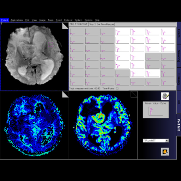Click the folded-corner icon on the blue perfusion map

[65, 94]
